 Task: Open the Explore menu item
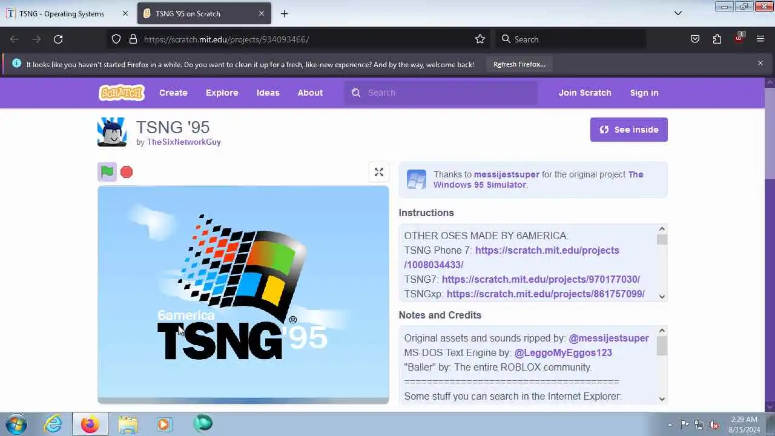(222, 93)
